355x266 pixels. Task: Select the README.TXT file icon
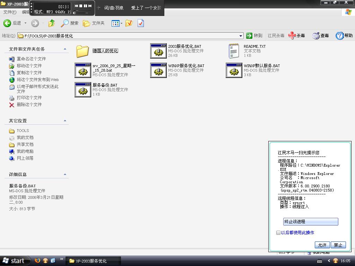point(234,51)
